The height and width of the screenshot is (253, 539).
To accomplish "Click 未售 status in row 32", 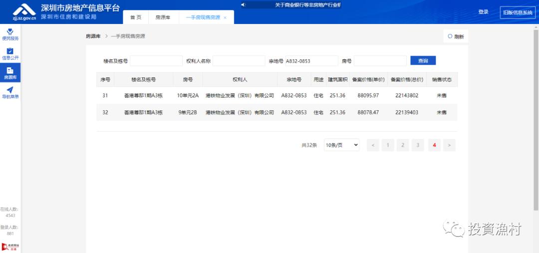I will [x=442, y=112].
